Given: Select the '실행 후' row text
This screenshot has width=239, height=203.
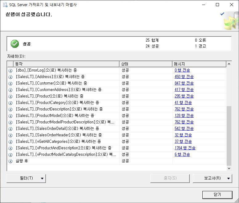Looking at the screenshot, I should coord(22,161).
